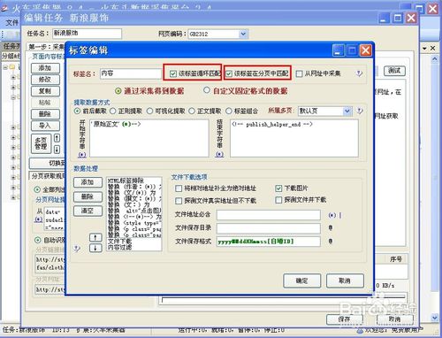
Task: Click 文件保存目录 input field
Action: (269, 228)
